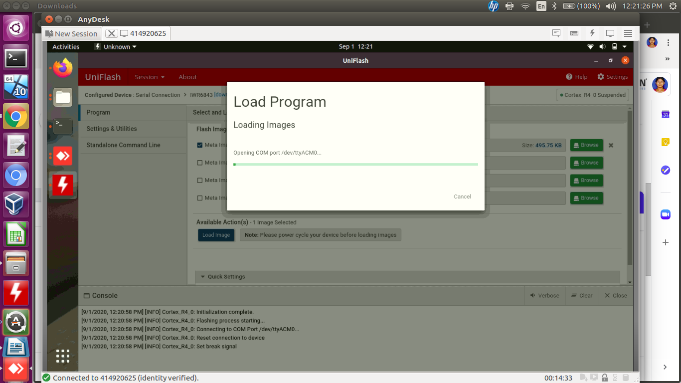Select the 414920625 session tab
This screenshot has height=383, width=681.
click(x=143, y=33)
